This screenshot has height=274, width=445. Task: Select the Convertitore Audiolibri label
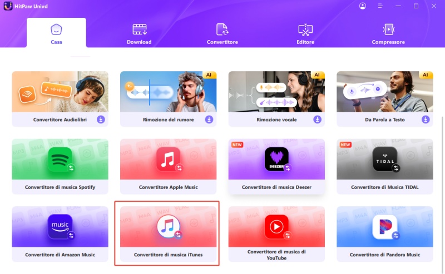[x=60, y=119]
